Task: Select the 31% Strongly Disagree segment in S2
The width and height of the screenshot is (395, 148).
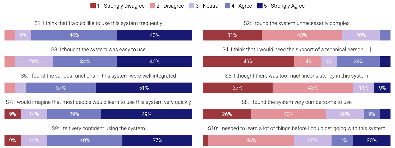Action: coord(232,35)
